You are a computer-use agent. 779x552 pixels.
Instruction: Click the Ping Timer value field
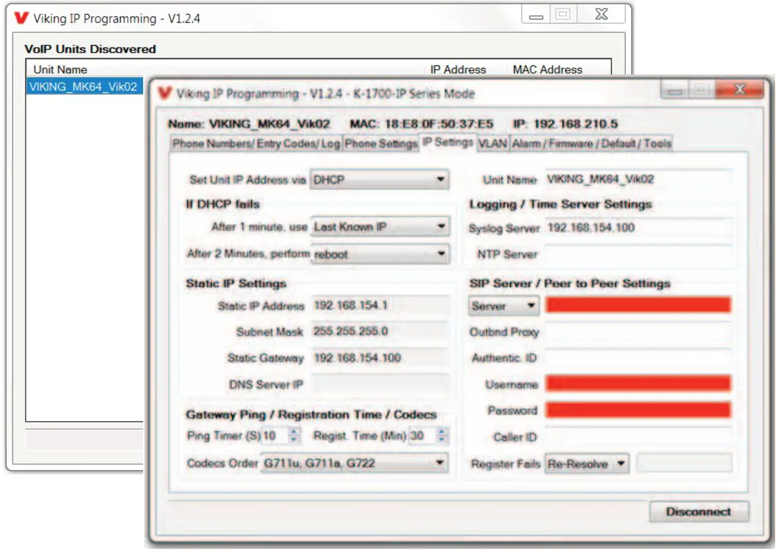pos(275,436)
